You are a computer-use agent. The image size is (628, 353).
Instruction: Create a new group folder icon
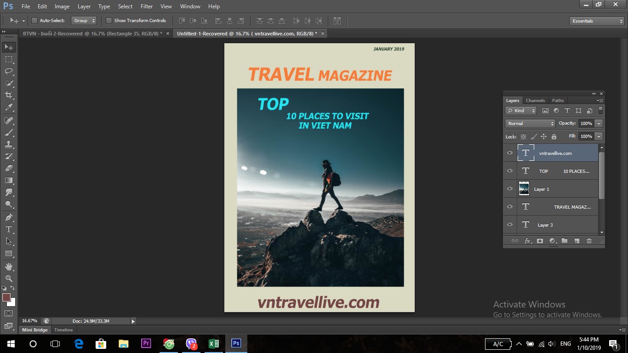tap(565, 241)
